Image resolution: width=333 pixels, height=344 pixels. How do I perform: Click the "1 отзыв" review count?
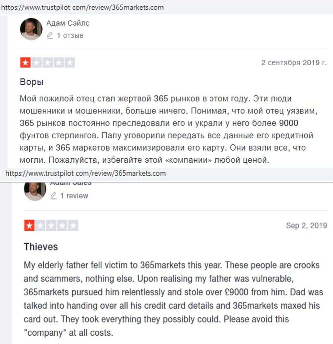[x=70, y=35]
